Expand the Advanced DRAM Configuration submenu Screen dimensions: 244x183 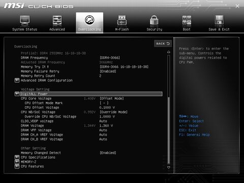(17, 80)
